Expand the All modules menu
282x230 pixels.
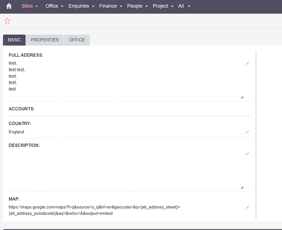coord(184,6)
